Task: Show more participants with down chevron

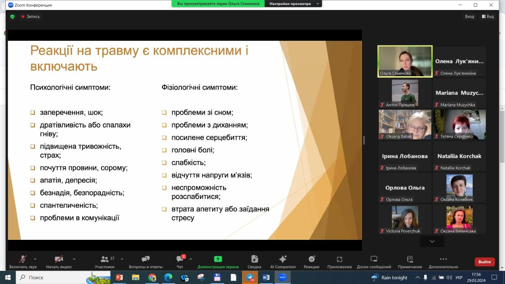Action: click(432, 241)
